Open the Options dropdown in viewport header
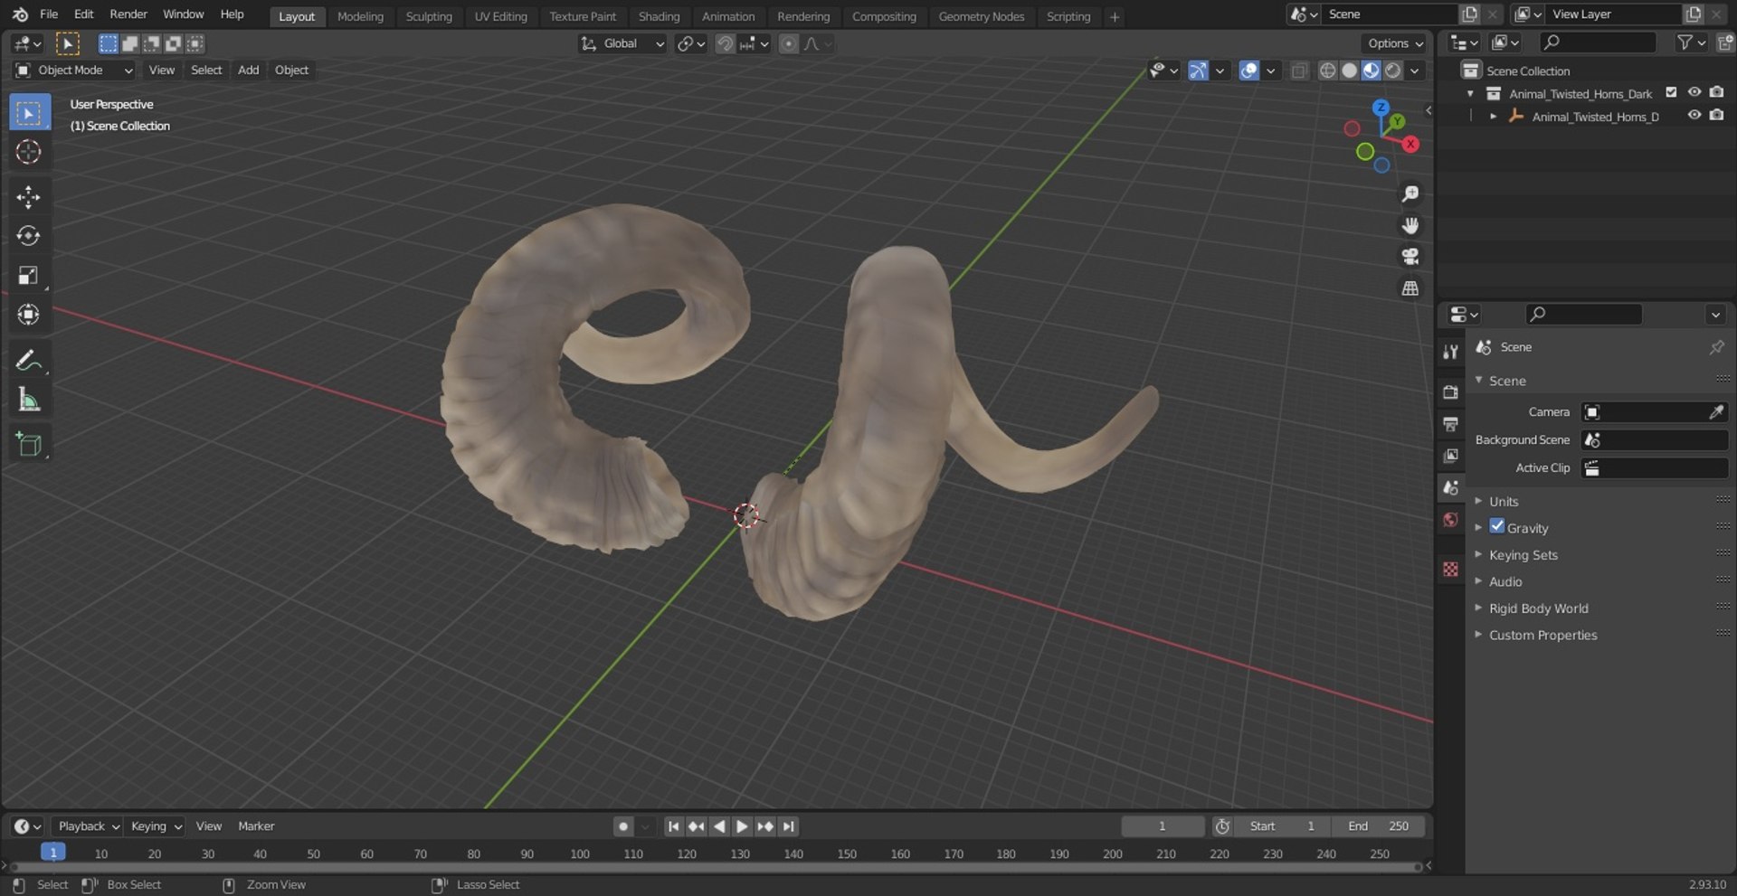This screenshot has width=1737, height=896. click(x=1395, y=43)
